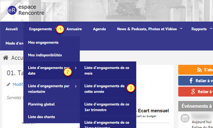Click the calendar icon under Événements
The height and width of the screenshot is (128, 213).
185,118
